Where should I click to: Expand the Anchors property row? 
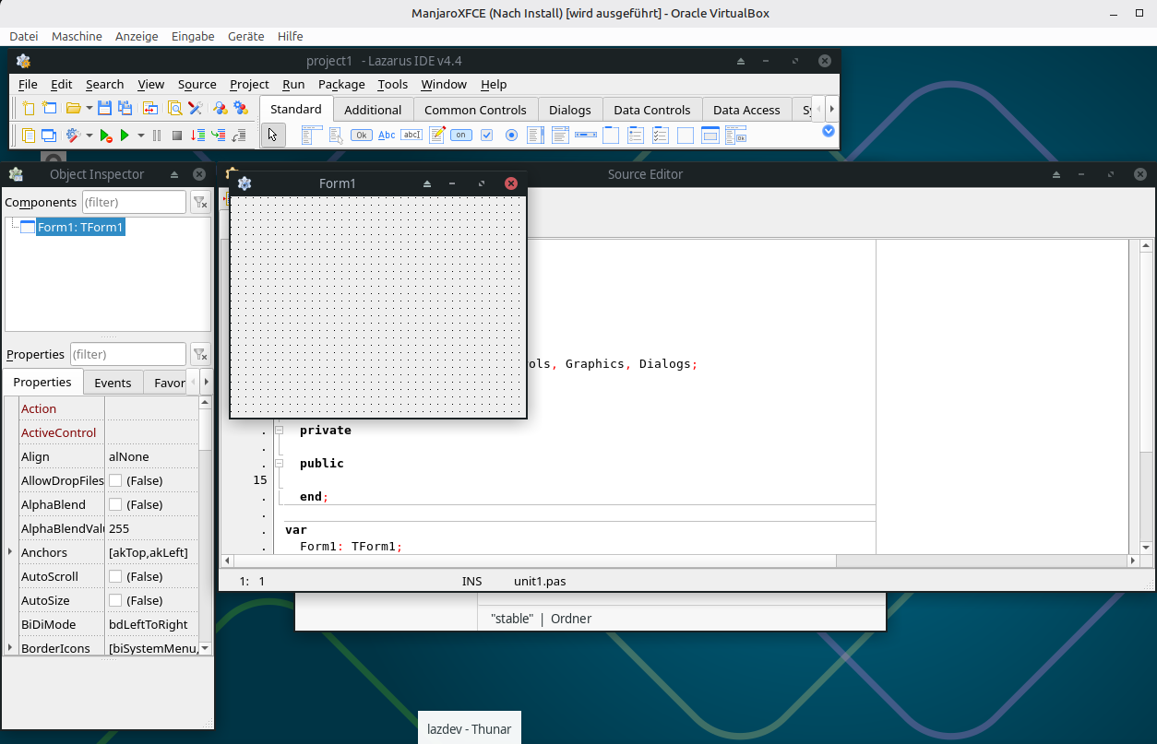coord(10,552)
